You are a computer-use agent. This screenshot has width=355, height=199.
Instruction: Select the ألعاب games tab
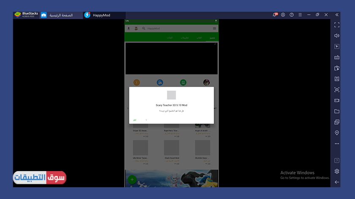coord(199,38)
